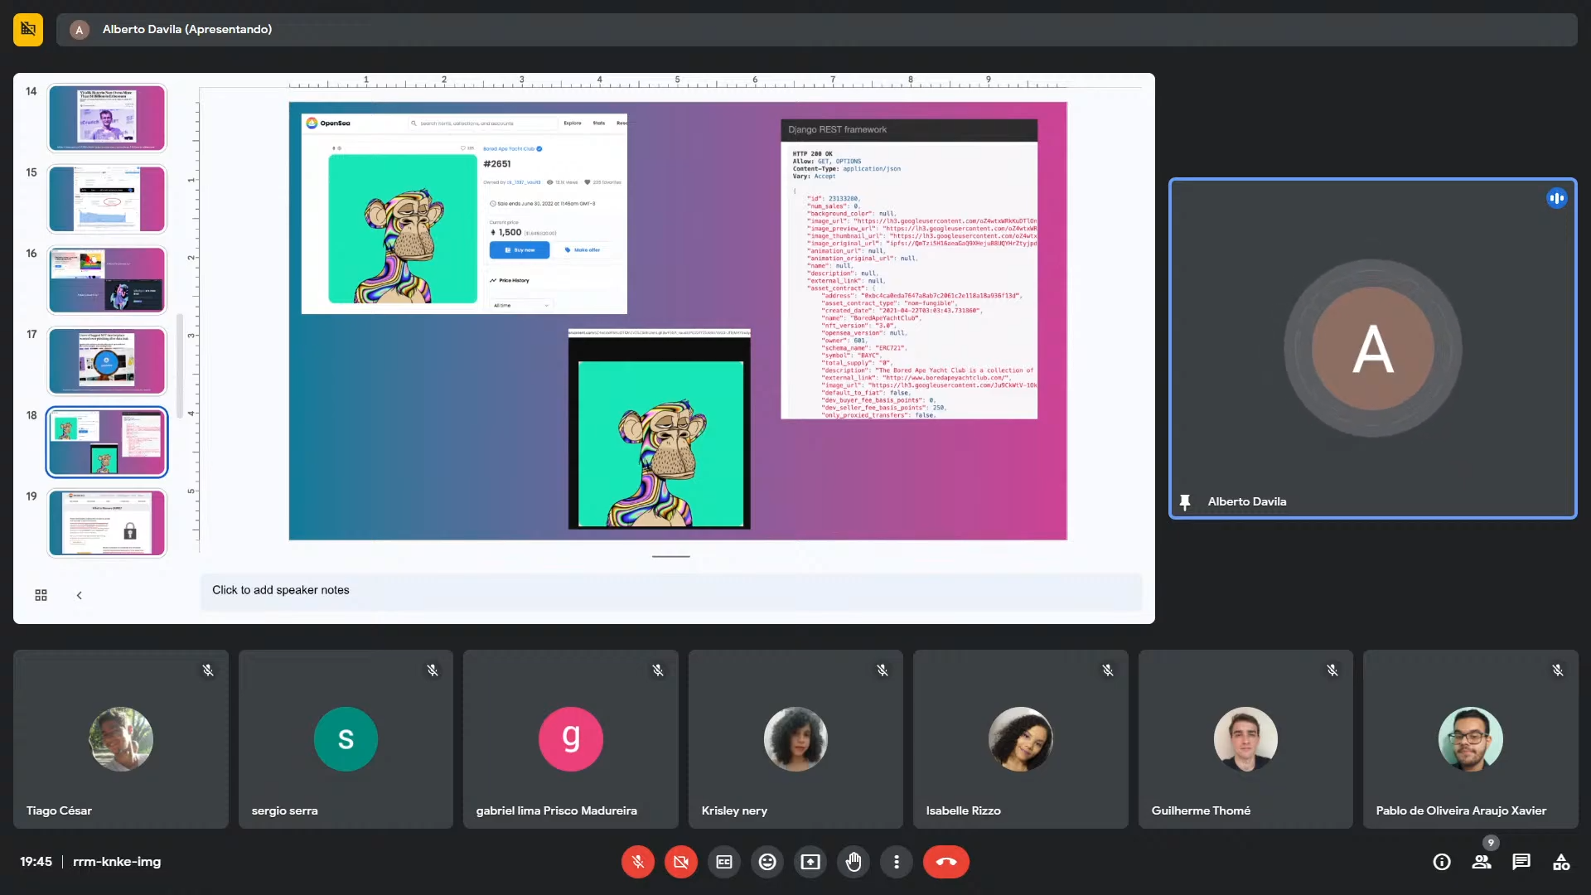Click OpenSea search field in slide
Viewport: 1591px width, 895px height.
tap(481, 123)
